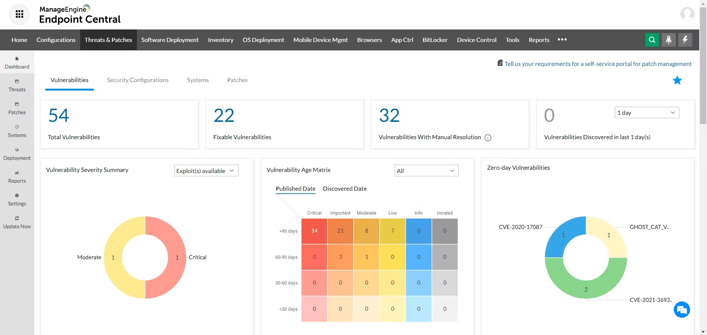Click the green search icon in navbar

click(652, 40)
